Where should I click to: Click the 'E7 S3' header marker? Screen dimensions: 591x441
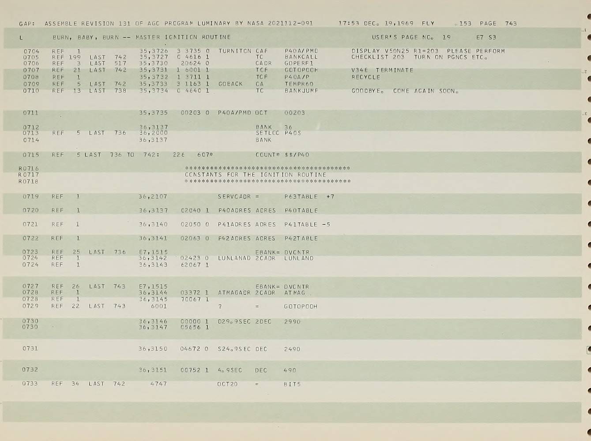pos(486,37)
